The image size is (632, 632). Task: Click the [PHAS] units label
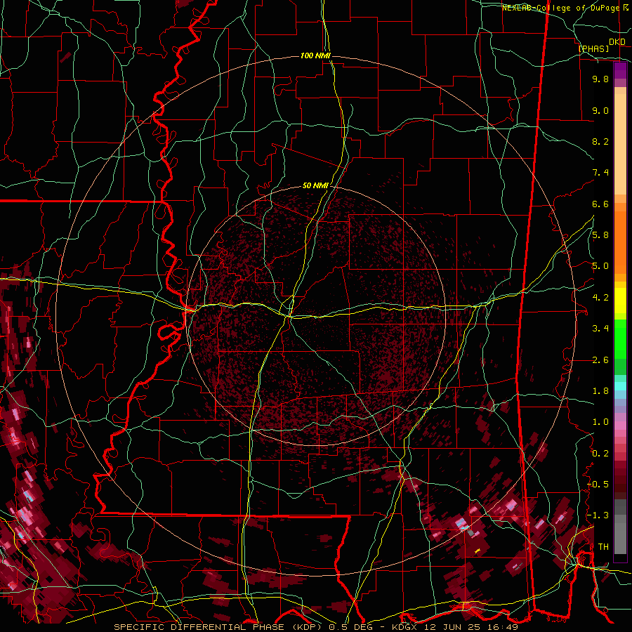tap(593, 48)
